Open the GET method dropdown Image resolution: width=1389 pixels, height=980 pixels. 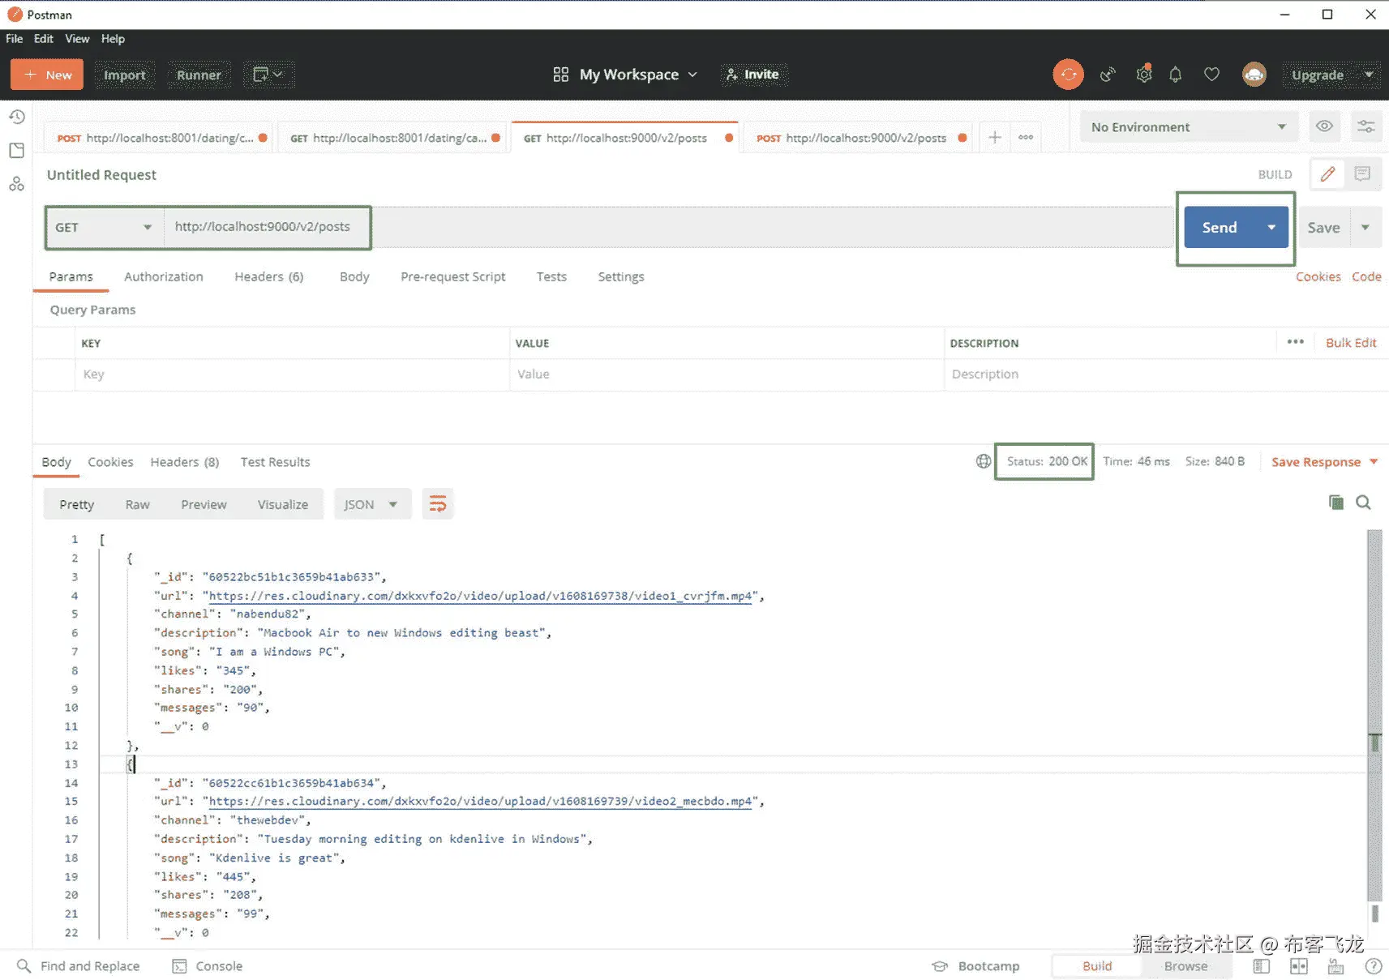[104, 228]
